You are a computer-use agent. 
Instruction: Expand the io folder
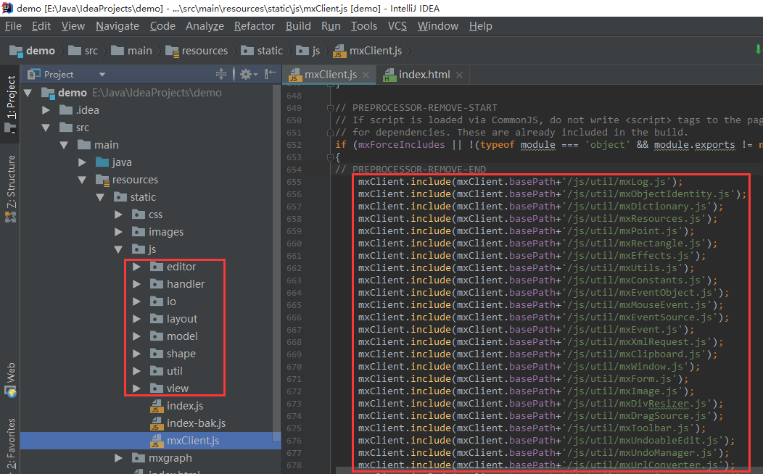coord(137,302)
